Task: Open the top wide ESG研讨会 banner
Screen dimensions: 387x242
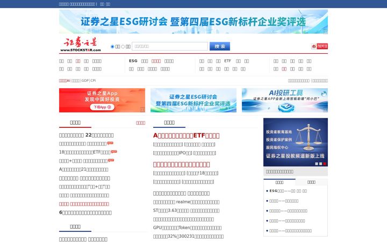Action: [193, 22]
